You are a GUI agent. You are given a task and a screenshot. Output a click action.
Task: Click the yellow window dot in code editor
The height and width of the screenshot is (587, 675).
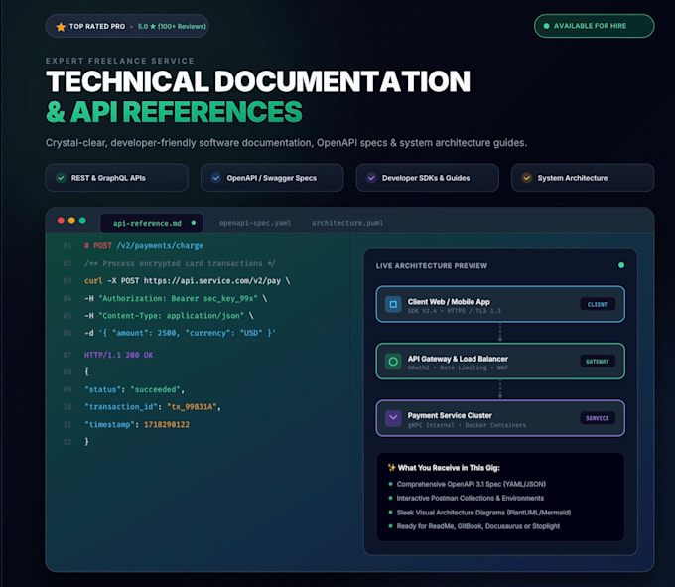(71, 220)
